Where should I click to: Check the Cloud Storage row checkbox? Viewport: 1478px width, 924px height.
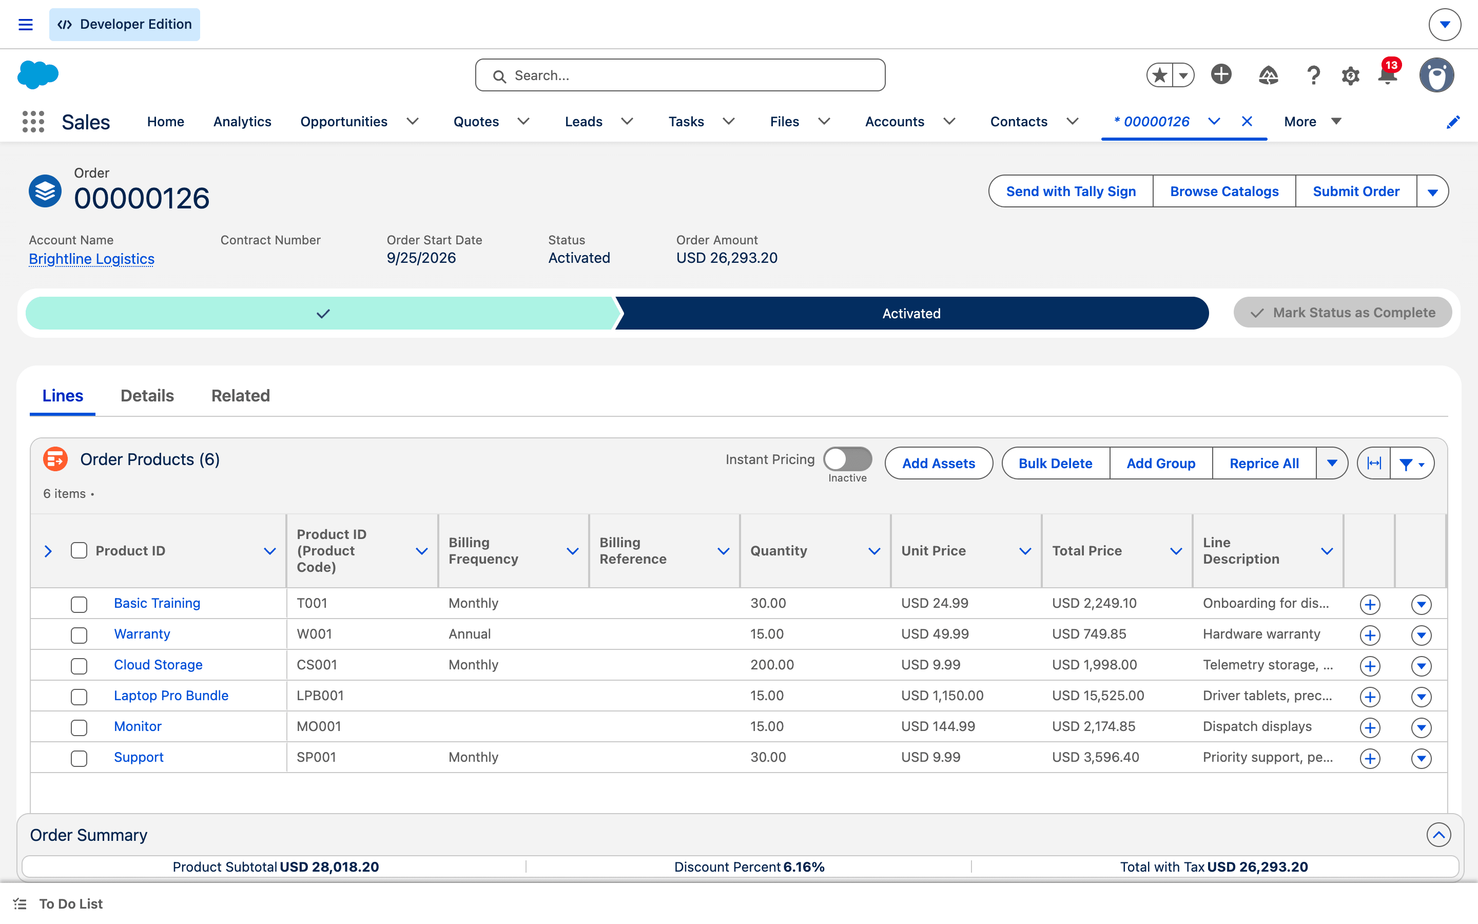pyautogui.click(x=79, y=665)
